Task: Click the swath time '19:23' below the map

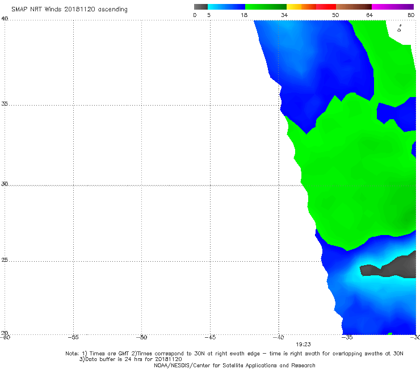Action: click(303, 345)
